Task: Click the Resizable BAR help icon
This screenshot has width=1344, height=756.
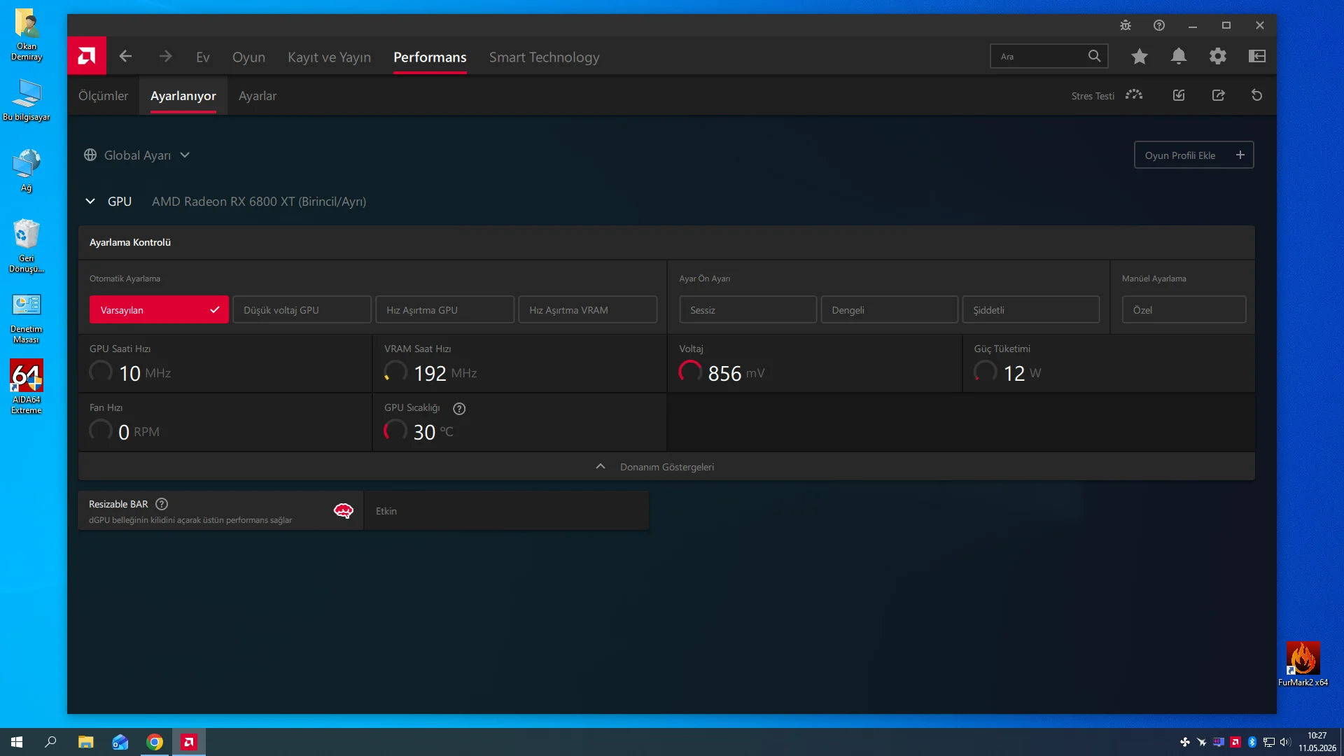Action: 162,504
